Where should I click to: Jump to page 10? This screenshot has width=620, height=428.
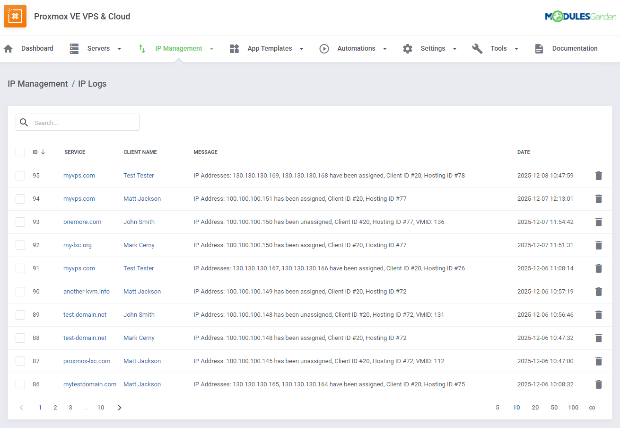[101, 408]
